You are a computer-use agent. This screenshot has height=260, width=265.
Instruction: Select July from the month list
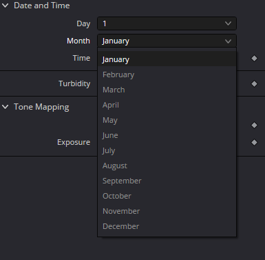167,150
